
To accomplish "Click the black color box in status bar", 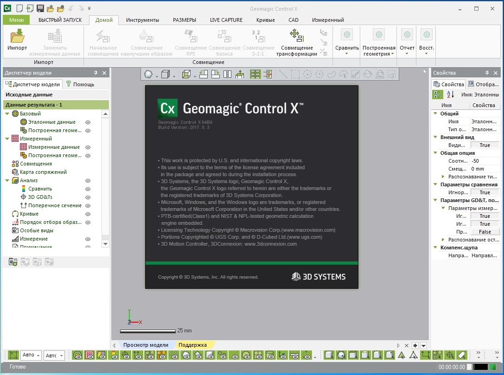I will pyautogui.click(x=480, y=367).
